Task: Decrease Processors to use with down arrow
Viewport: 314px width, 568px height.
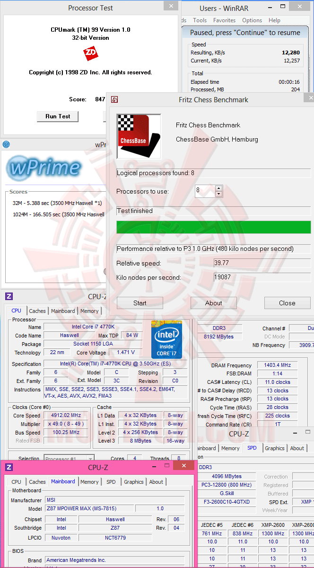Action: [218, 194]
